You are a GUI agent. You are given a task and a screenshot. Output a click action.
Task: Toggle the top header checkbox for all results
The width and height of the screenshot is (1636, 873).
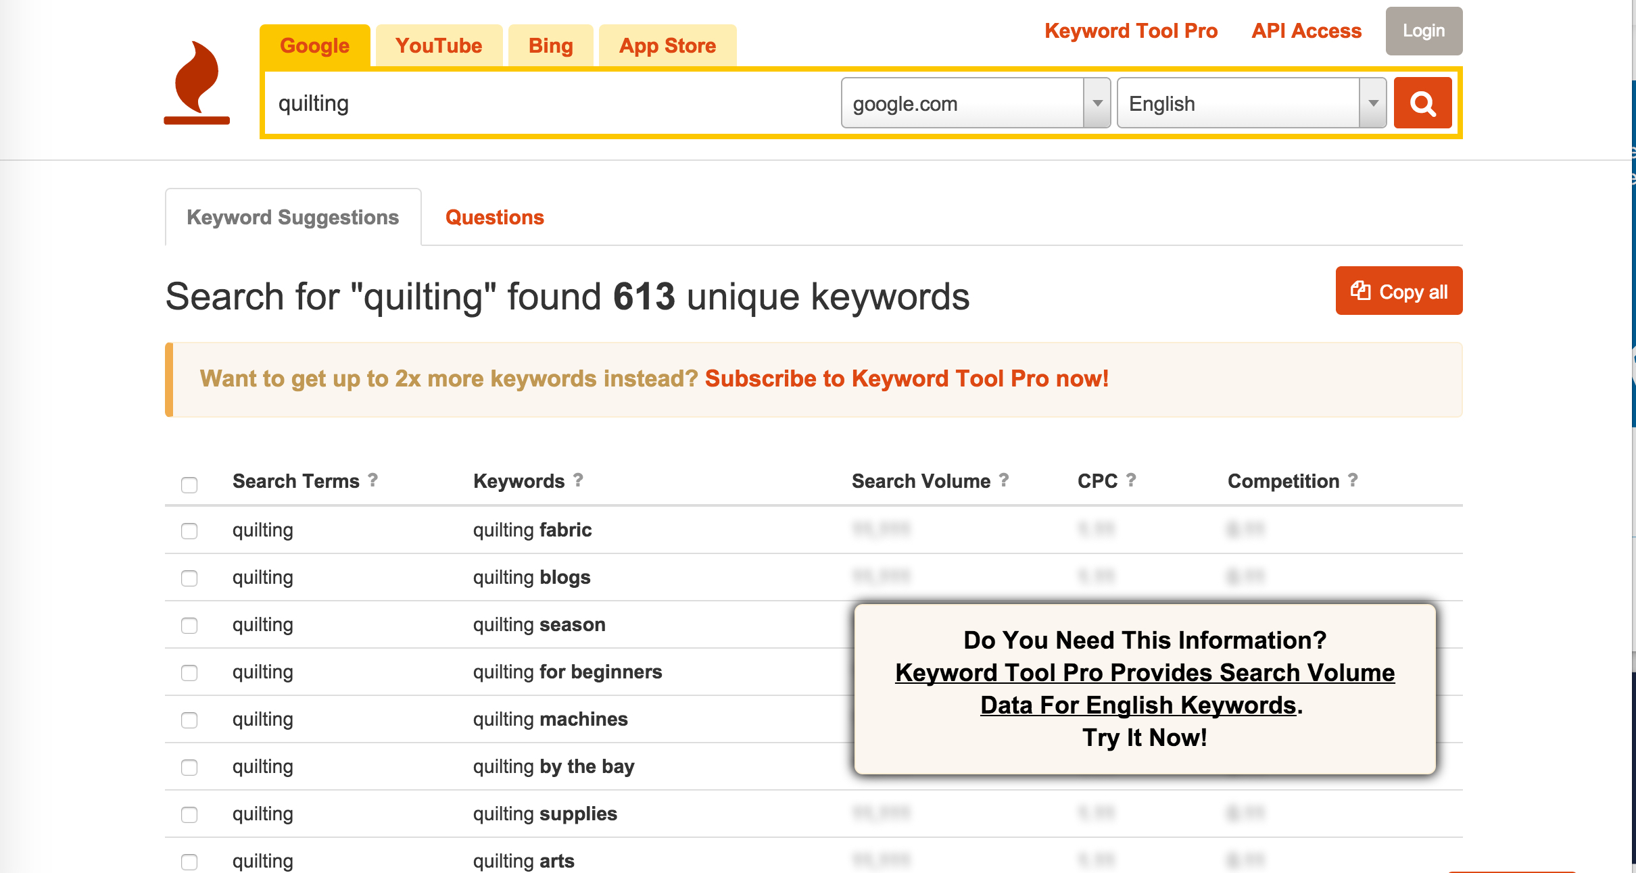(189, 482)
